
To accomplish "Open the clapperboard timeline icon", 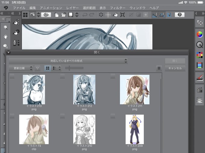I will pos(200,90).
